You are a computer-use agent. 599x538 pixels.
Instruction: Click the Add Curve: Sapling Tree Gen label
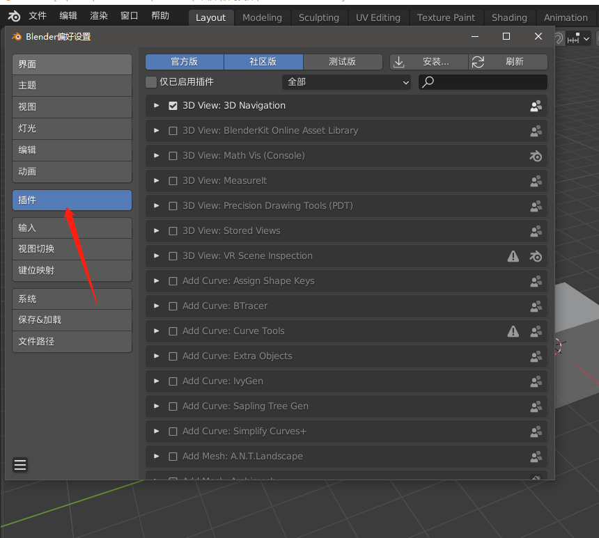245,406
